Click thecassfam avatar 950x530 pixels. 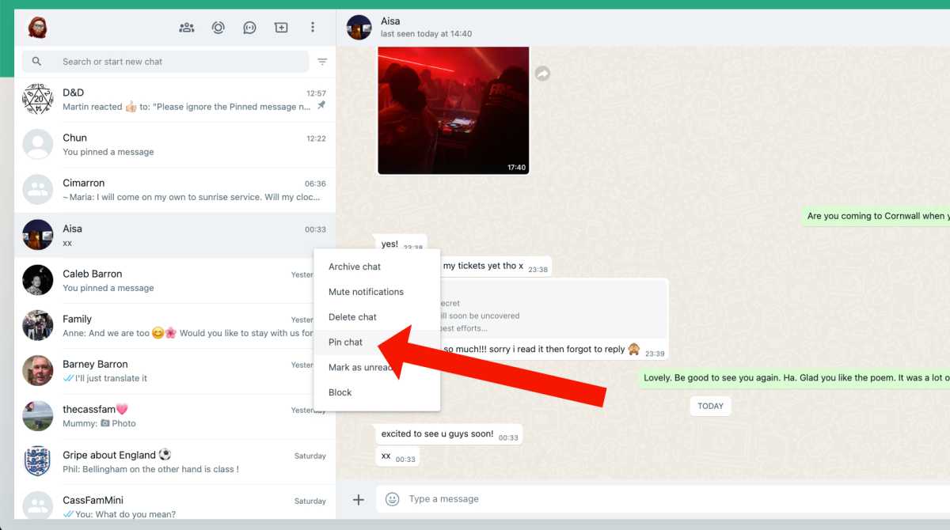pos(38,416)
